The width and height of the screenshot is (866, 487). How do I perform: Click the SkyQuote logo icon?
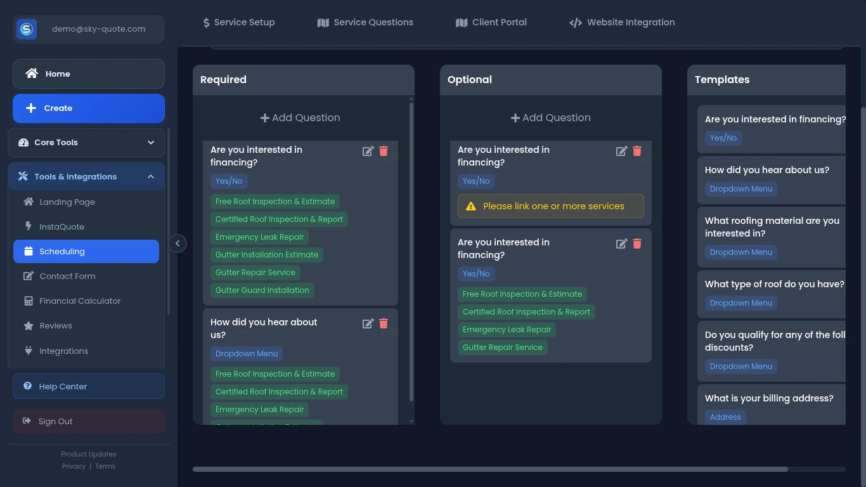[27, 29]
